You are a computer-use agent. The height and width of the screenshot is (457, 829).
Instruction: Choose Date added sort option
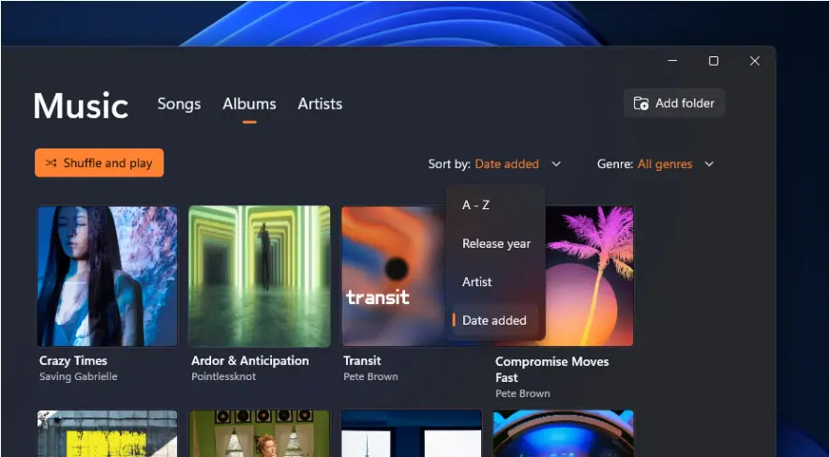pos(495,321)
